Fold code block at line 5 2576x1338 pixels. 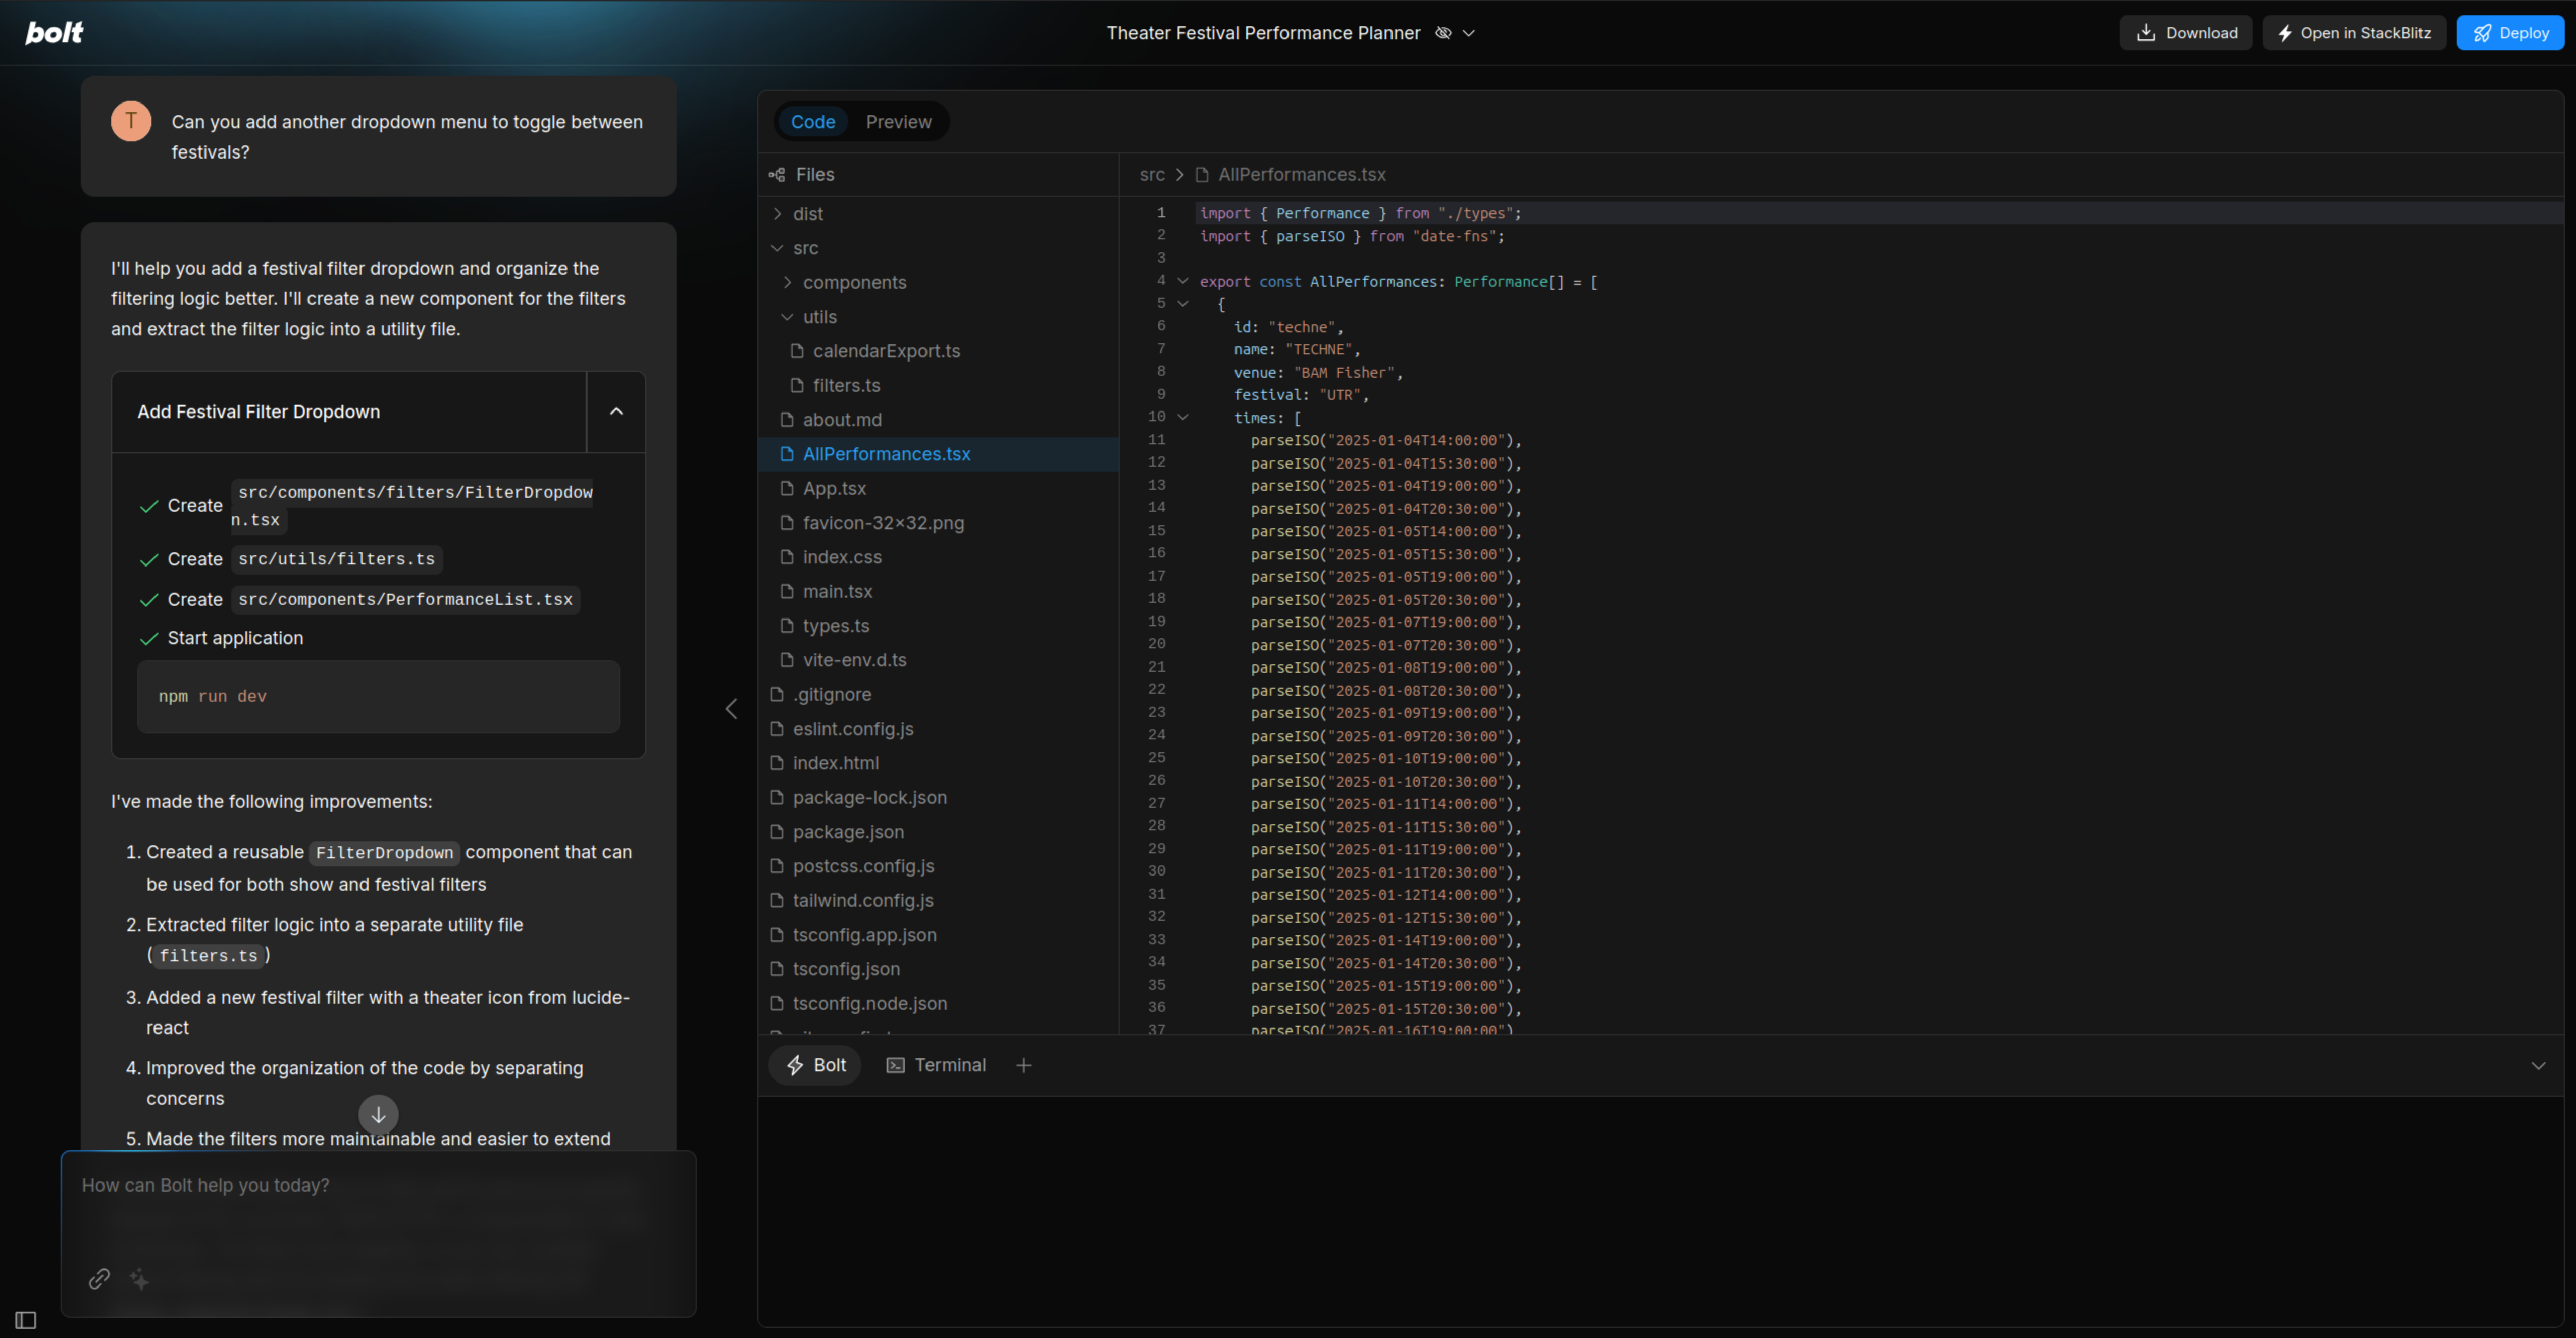(x=1183, y=304)
